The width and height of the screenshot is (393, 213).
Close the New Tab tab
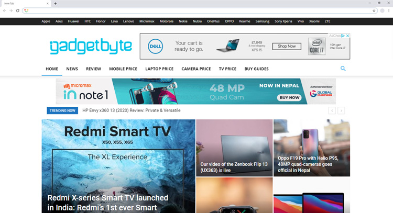coord(47,4)
